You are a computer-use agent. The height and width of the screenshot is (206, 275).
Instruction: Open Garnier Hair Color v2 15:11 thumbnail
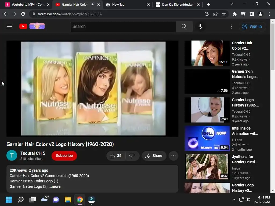(x=207, y=53)
